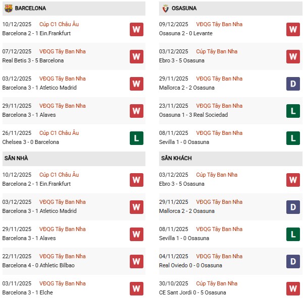Open Cúp Tây Ban Nha link dated 30/10/2025
303x300 pixels.
217,283
